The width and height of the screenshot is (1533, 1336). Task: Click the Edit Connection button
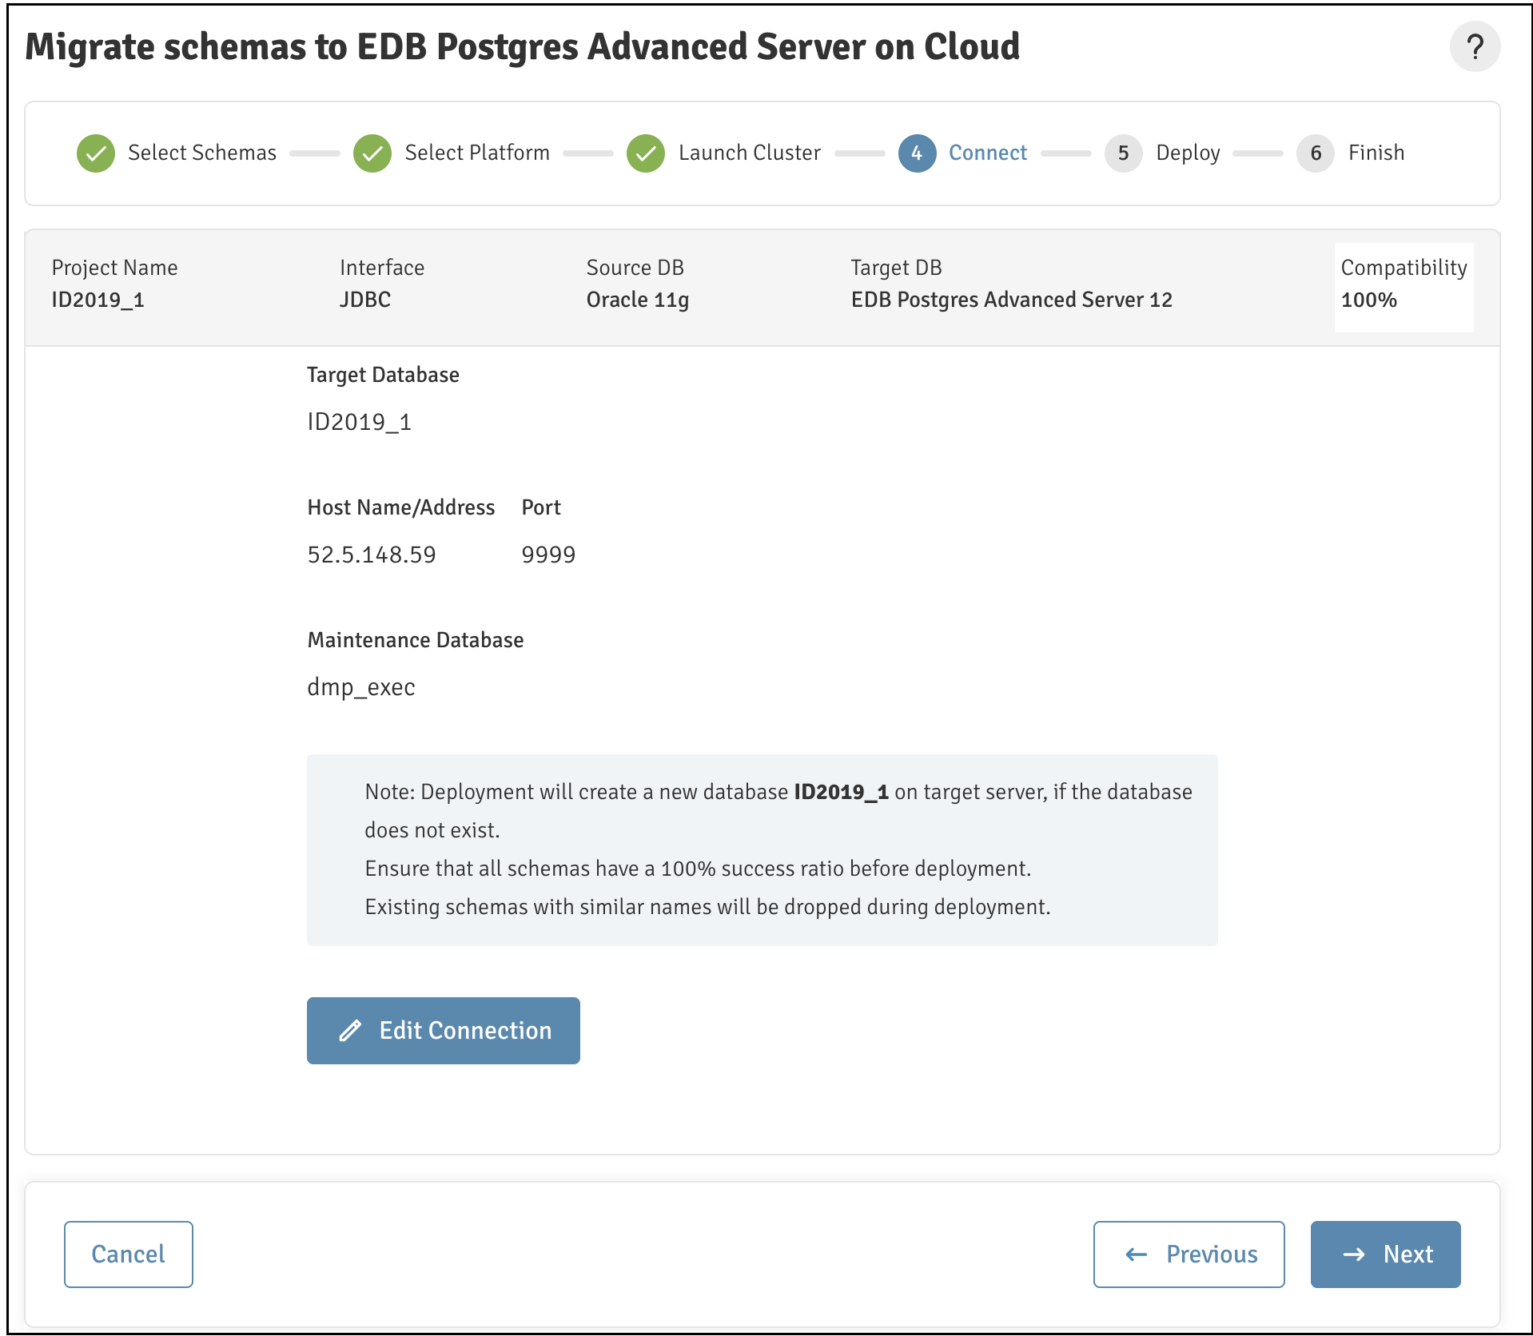point(444,1030)
